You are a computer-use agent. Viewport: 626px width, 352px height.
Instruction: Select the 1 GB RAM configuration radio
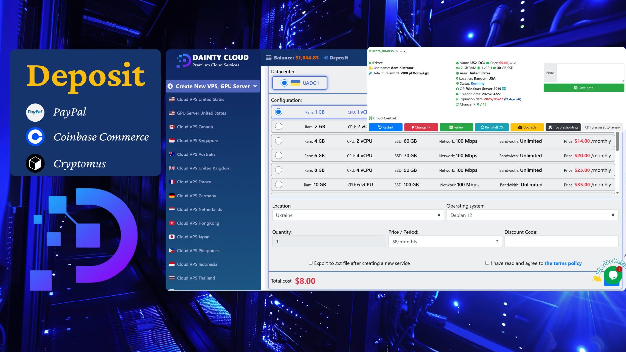coord(278,112)
